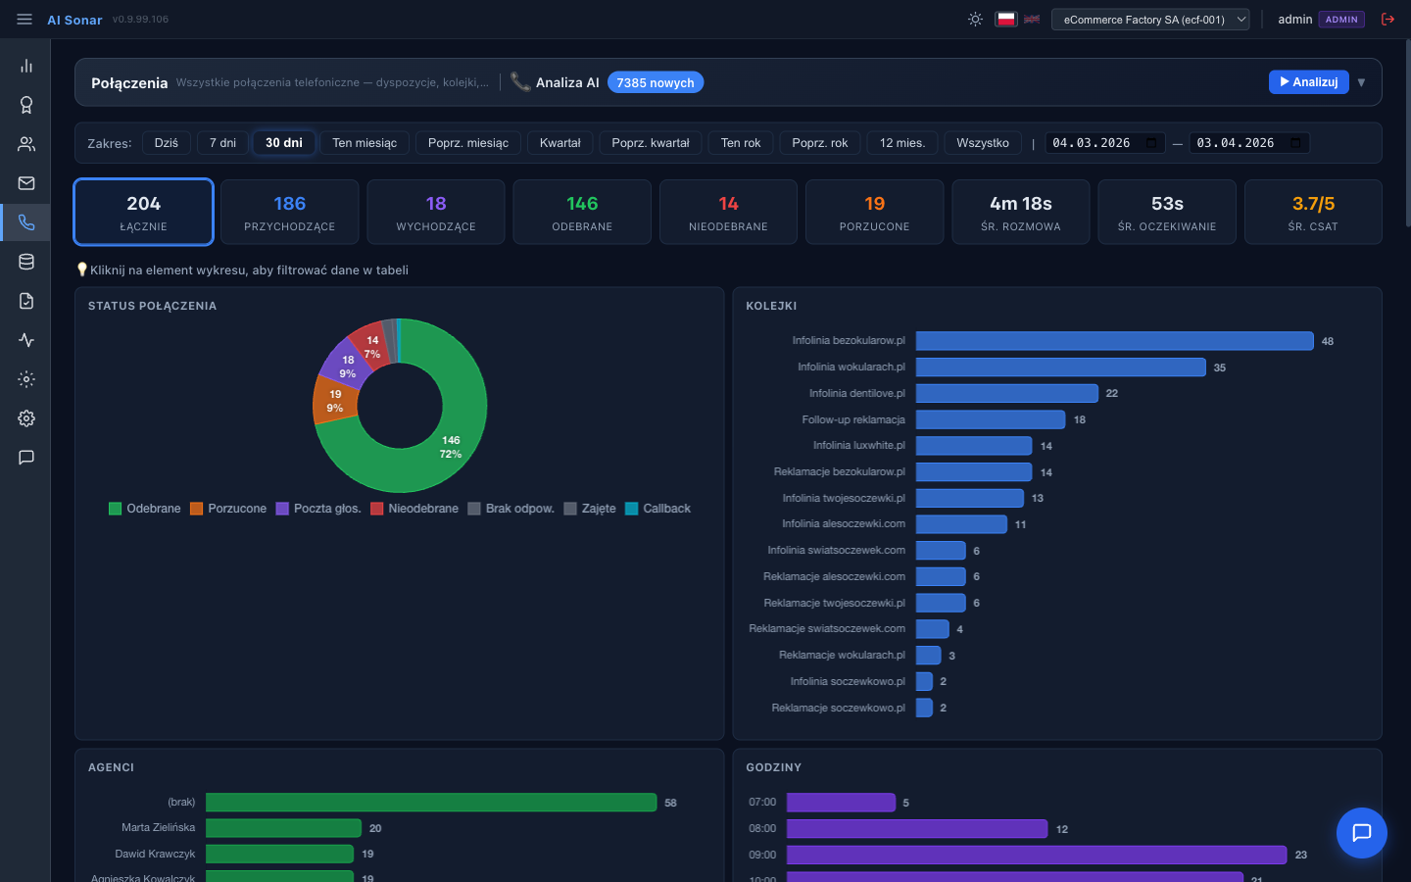The image size is (1411, 882).
Task: Click the logout icon next to ADMIN
Action: 1387,19
